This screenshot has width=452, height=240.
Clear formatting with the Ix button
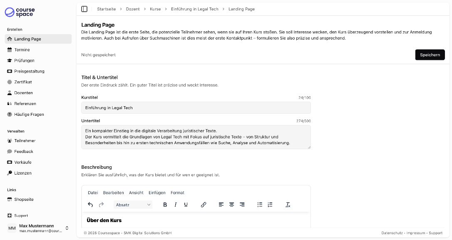click(x=288, y=205)
